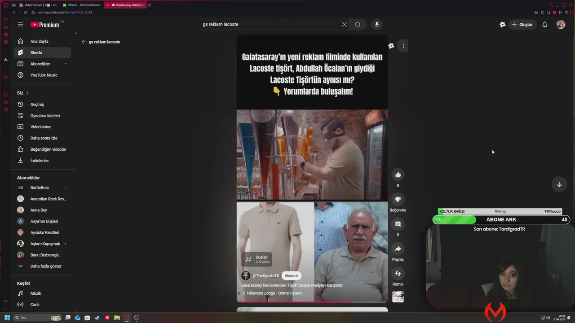575x323 pixels.
Task: Start voice search with microphone icon
Action: (376, 25)
